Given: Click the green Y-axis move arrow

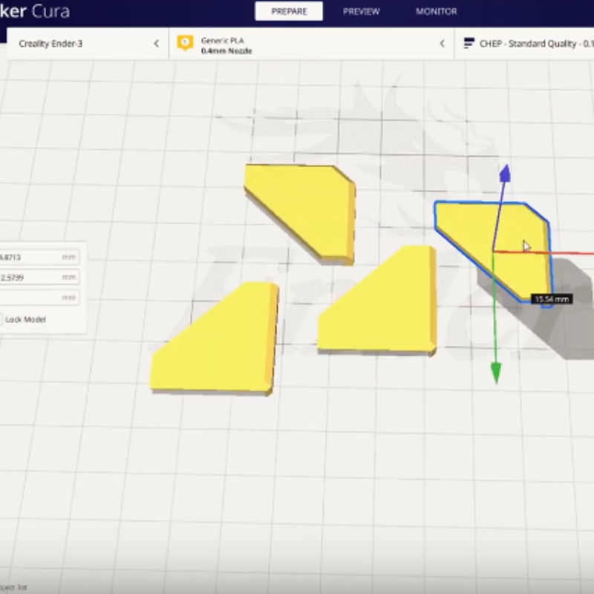Looking at the screenshot, I should pos(496,373).
